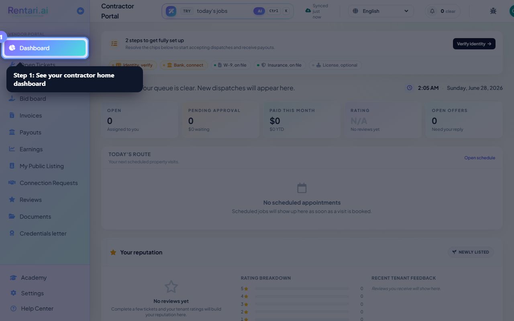Viewport: 514px width, 321px height.
Task: Click the Academy graduation cap icon
Action: (x=13, y=278)
